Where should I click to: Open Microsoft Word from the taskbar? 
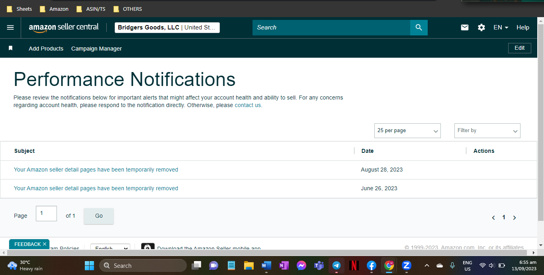pyautogui.click(x=266, y=265)
